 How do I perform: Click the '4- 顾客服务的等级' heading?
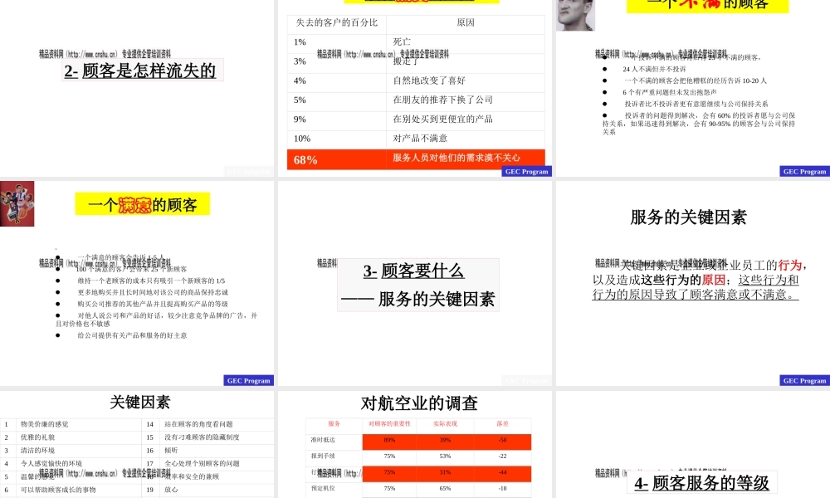pyautogui.click(x=702, y=483)
